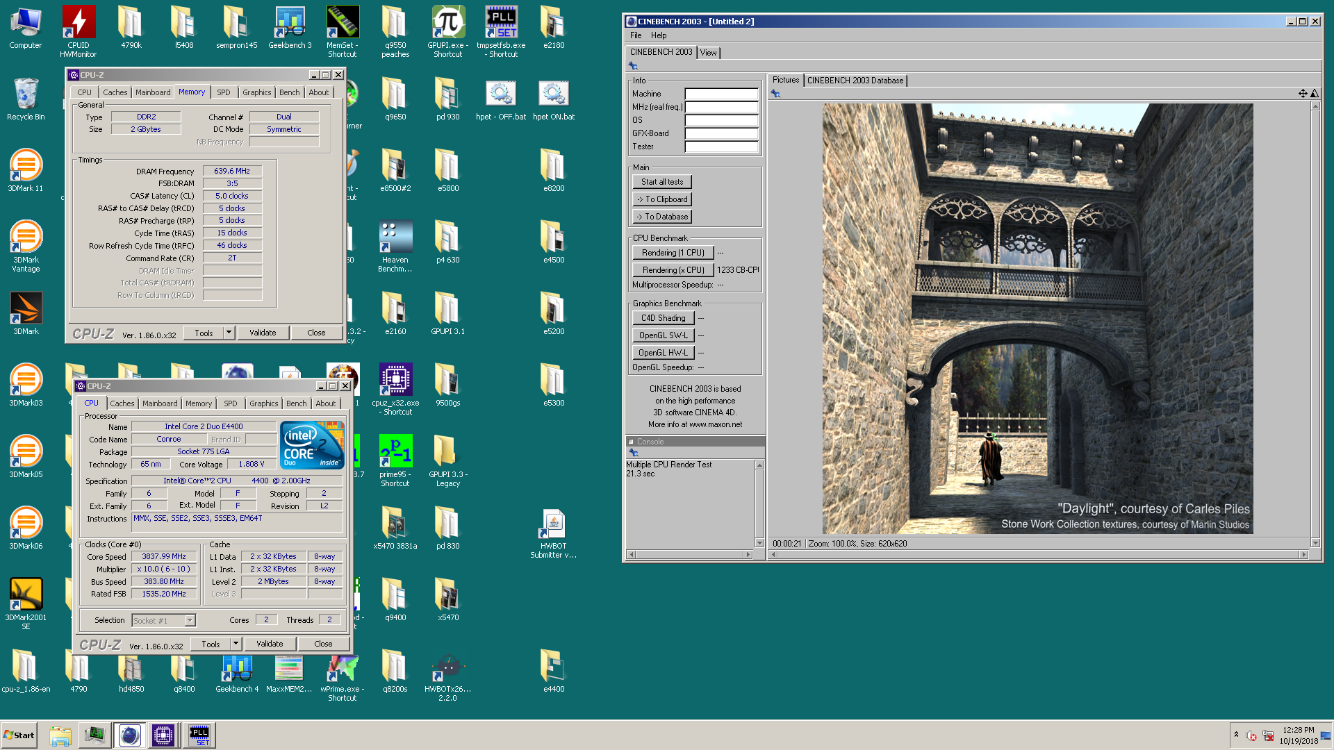1334x750 pixels.
Task: Switch to SPD tab in Memory CPU-Z window
Action: tap(223, 92)
